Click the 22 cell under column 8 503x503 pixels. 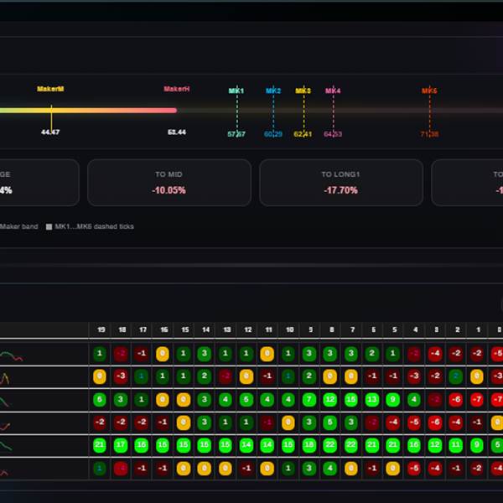point(330,445)
